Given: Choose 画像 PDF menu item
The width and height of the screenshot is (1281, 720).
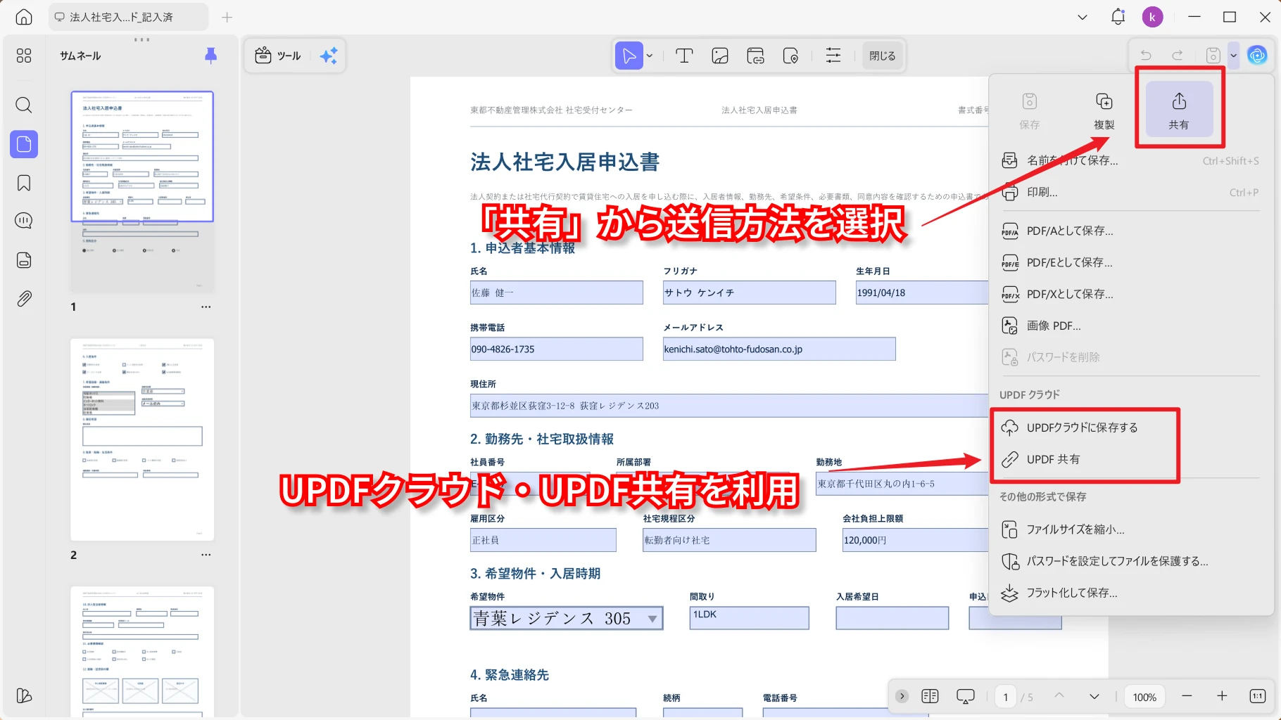Looking at the screenshot, I should [1130, 326].
